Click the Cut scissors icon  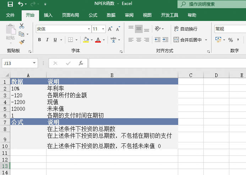[22, 26]
